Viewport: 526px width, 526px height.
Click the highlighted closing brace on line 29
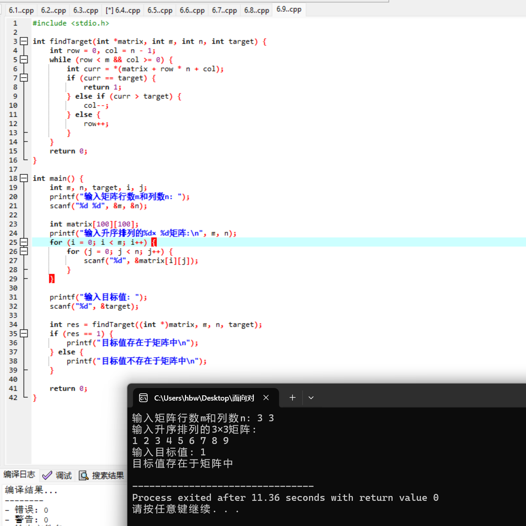(52, 279)
